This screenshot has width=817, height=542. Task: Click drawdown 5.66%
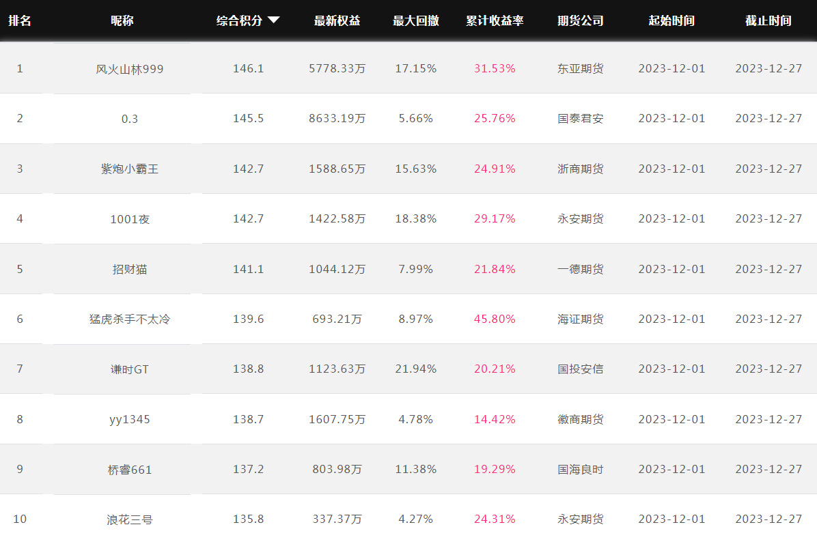tap(416, 119)
